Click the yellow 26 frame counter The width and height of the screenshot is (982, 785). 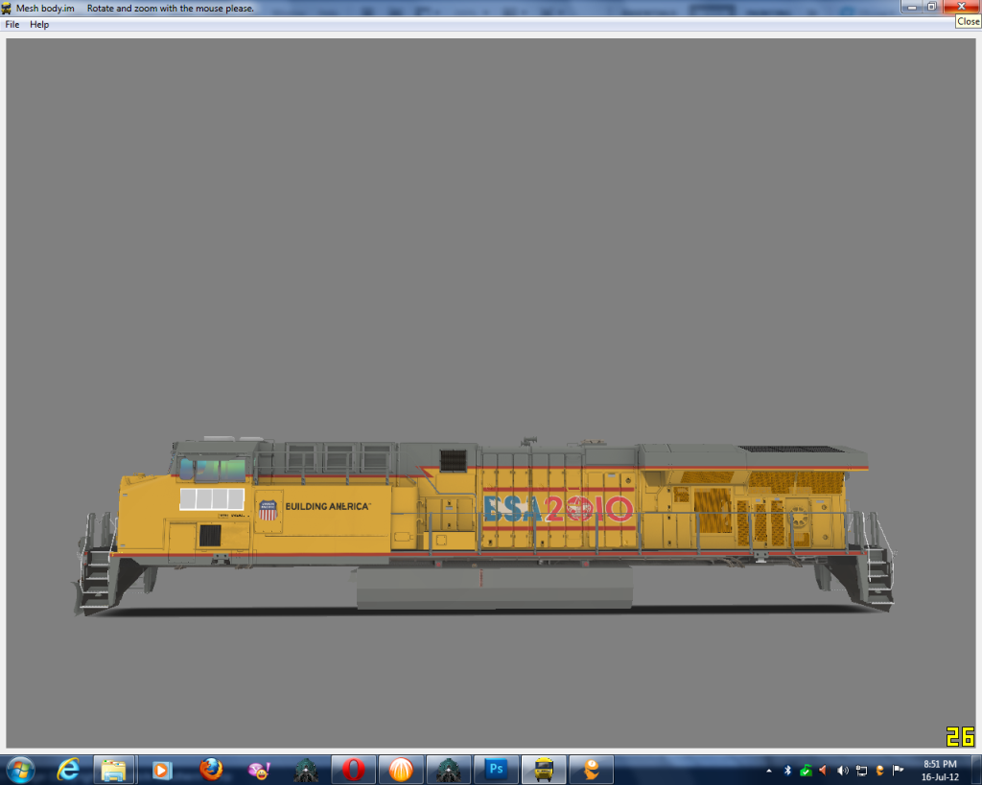click(960, 736)
